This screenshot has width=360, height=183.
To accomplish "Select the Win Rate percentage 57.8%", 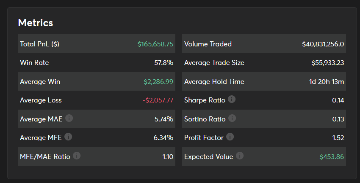I will click(163, 63).
